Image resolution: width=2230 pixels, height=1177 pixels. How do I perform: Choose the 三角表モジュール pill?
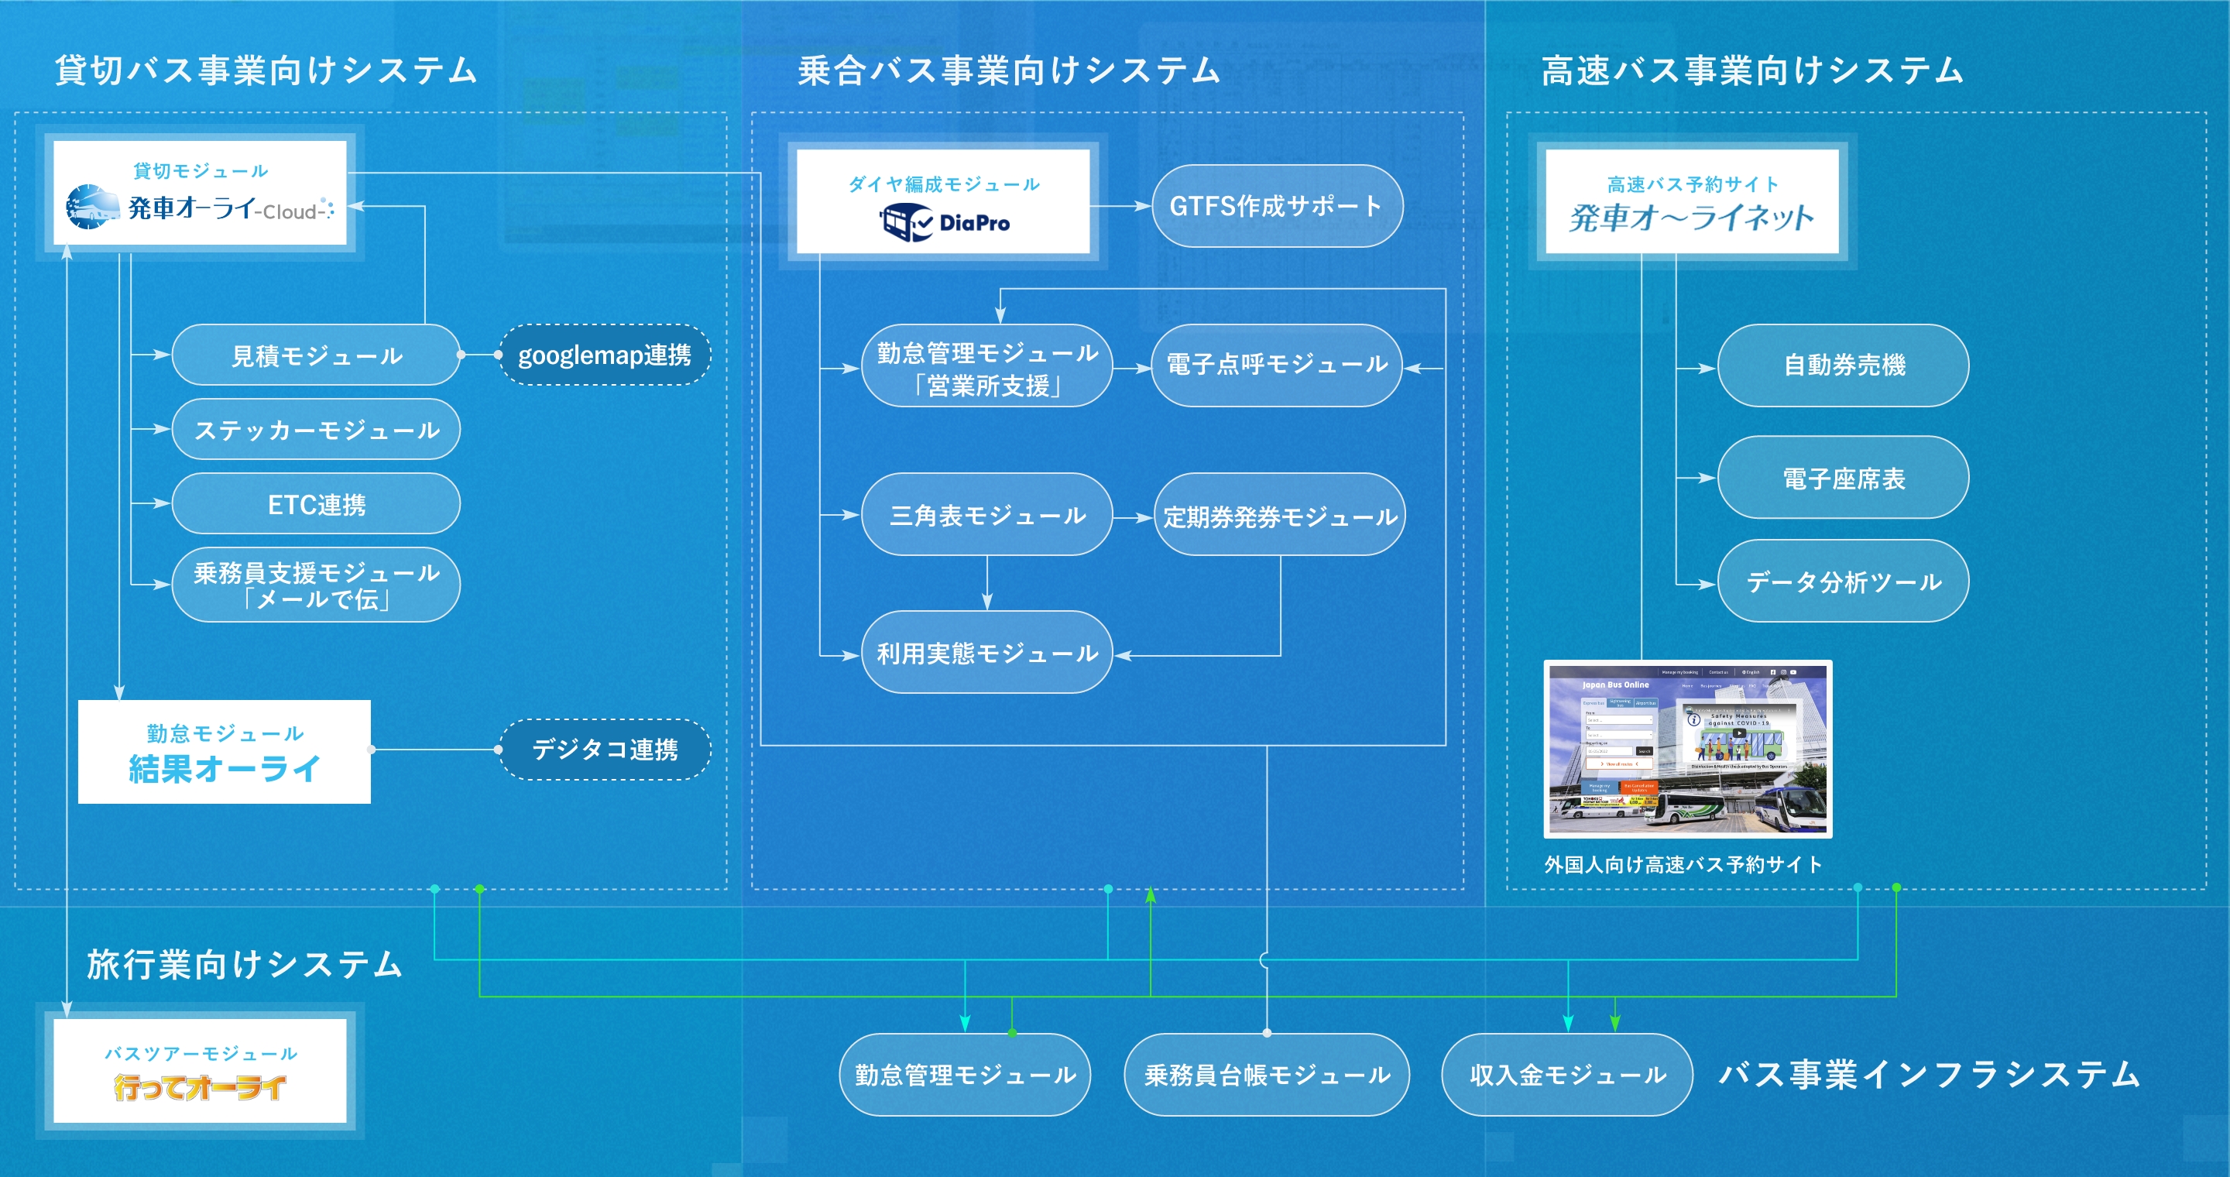[987, 515]
